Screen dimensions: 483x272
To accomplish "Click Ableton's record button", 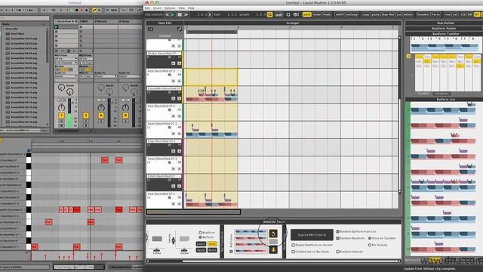I will click(x=82, y=10).
